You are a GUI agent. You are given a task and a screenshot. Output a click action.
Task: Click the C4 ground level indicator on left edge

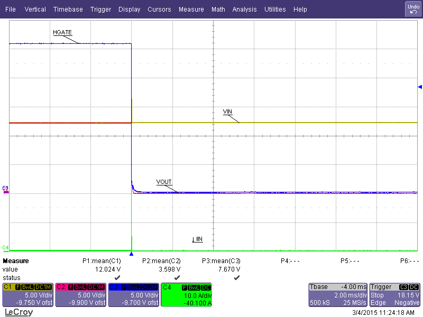[x=5, y=247]
